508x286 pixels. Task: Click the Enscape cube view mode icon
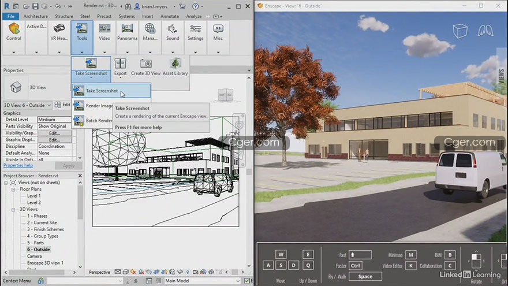[460, 31]
